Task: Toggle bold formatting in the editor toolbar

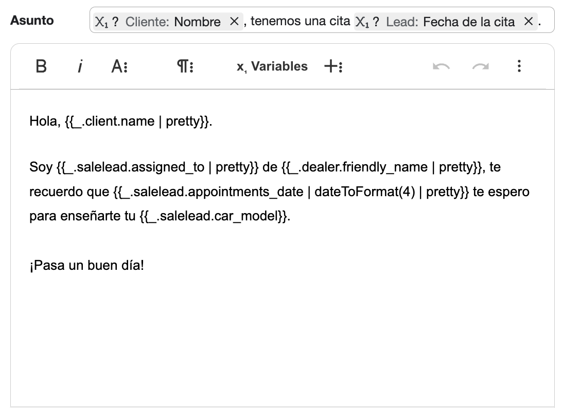Action: coord(41,66)
